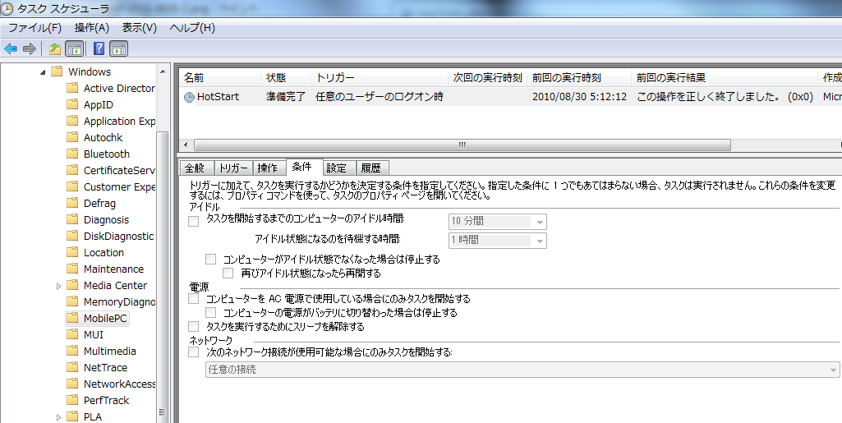Toggle the wake from sleep (スリープを解除) checkbox
This screenshot has height=423, width=842.
194,326
